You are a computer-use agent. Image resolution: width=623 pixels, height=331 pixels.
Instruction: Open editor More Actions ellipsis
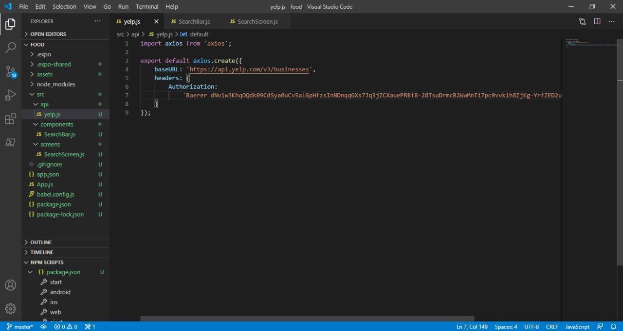coord(612,21)
